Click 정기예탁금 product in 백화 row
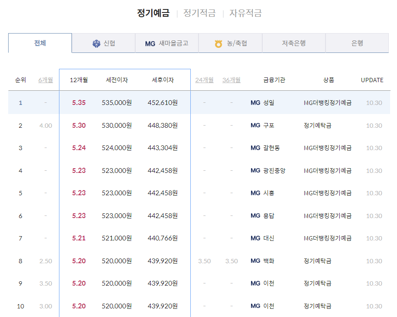This screenshot has width=397, height=317. click(x=317, y=261)
